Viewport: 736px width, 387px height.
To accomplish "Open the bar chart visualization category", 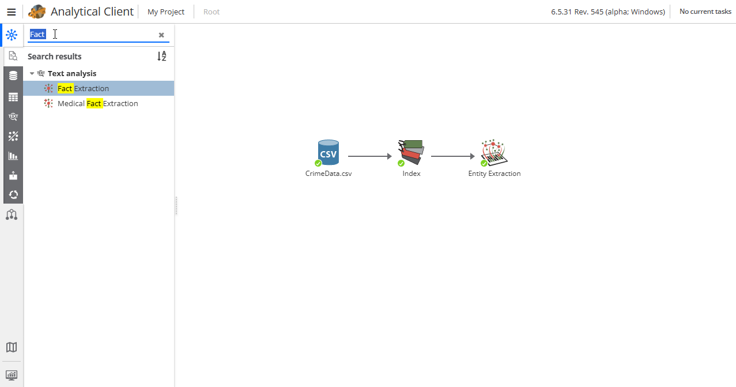I will click(13, 156).
